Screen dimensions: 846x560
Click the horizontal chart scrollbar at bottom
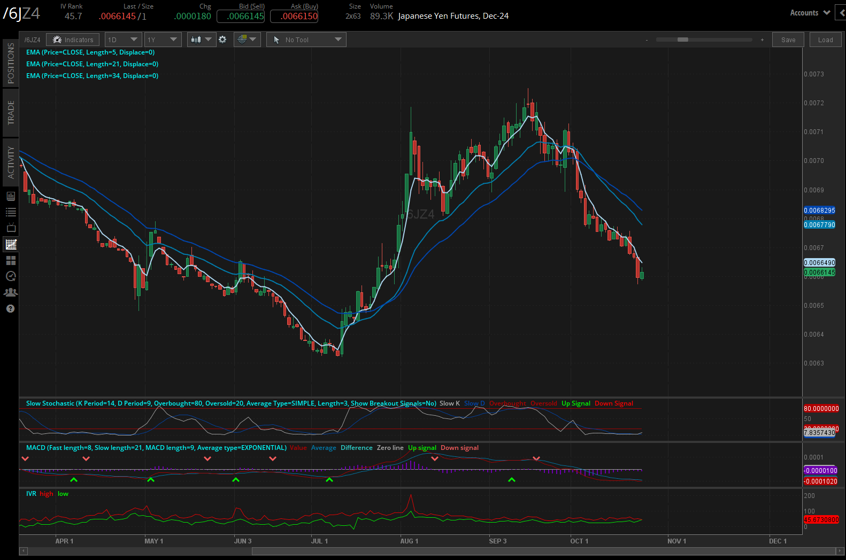tap(543, 551)
